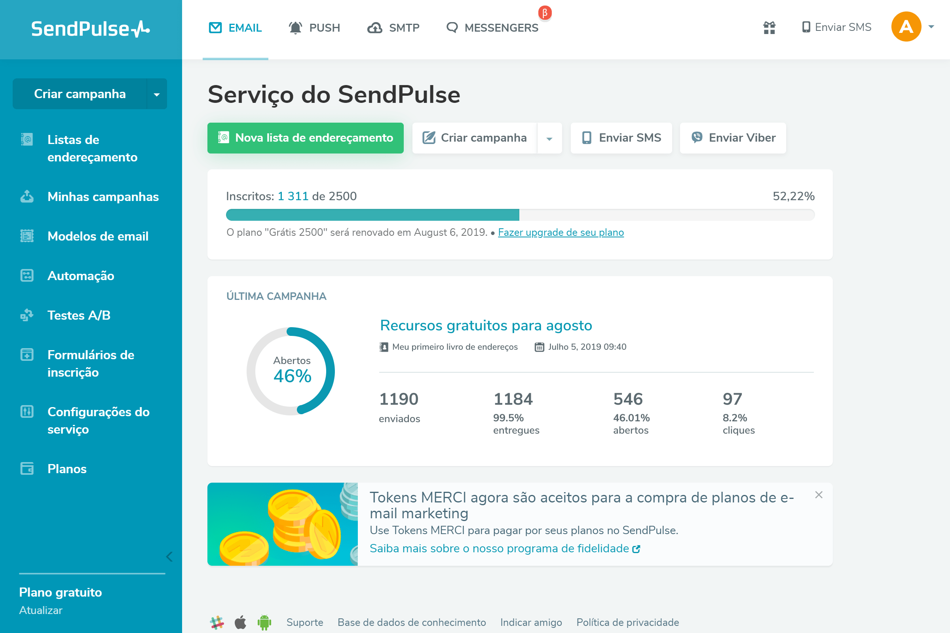The height and width of the screenshot is (633, 950).
Task: Click the subscribers progress bar
Action: (x=520, y=215)
